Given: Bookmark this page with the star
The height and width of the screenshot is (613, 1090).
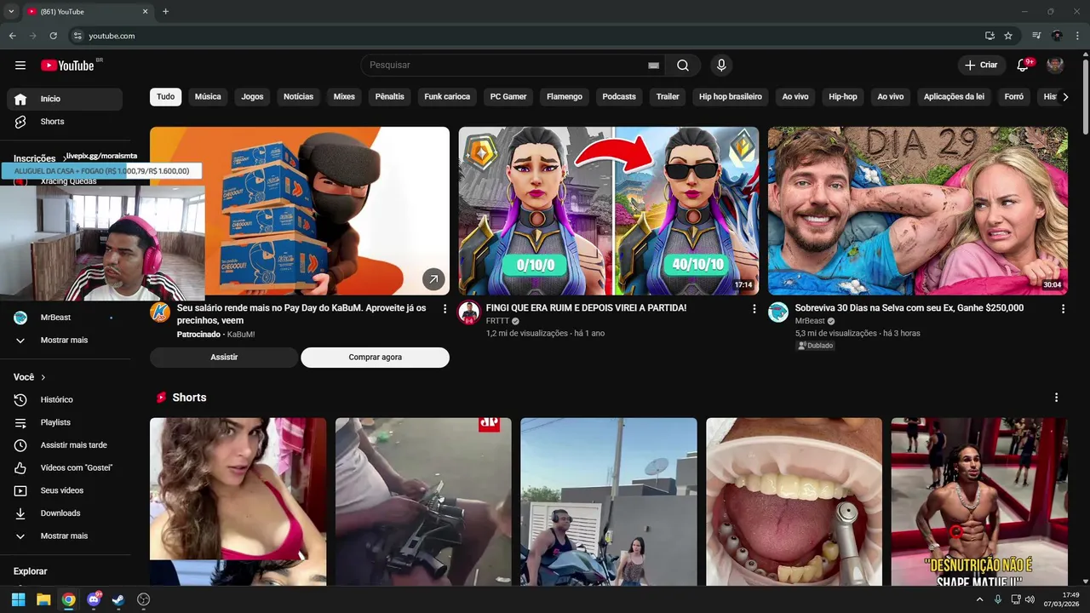Looking at the screenshot, I should [1008, 36].
